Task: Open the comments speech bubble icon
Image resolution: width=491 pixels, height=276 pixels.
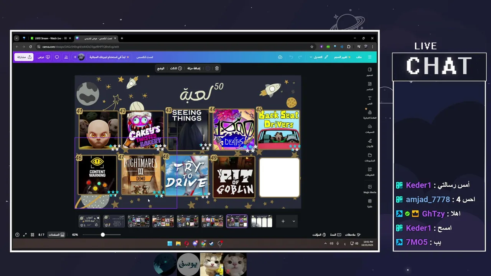Action: click(x=57, y=57)
